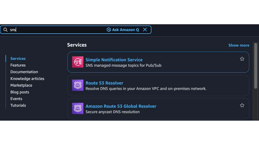
Task: Click the search field containing 'sns'
Action: tap(57, 30)
